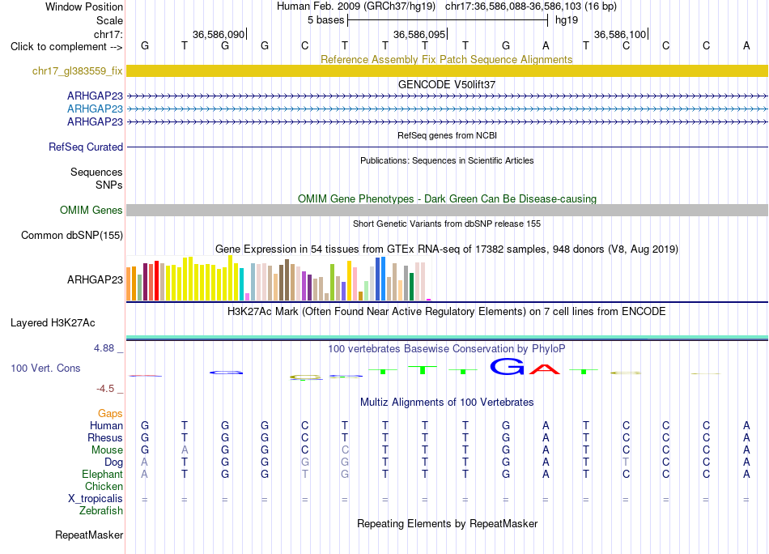769x554 pixels.
Task: Click the Reference Assembly Fix Patch title
Action: 447,59
